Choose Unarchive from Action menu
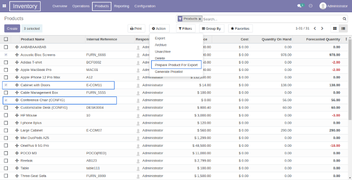The height and width of the screenshot is (180, 352). point(163,52)
